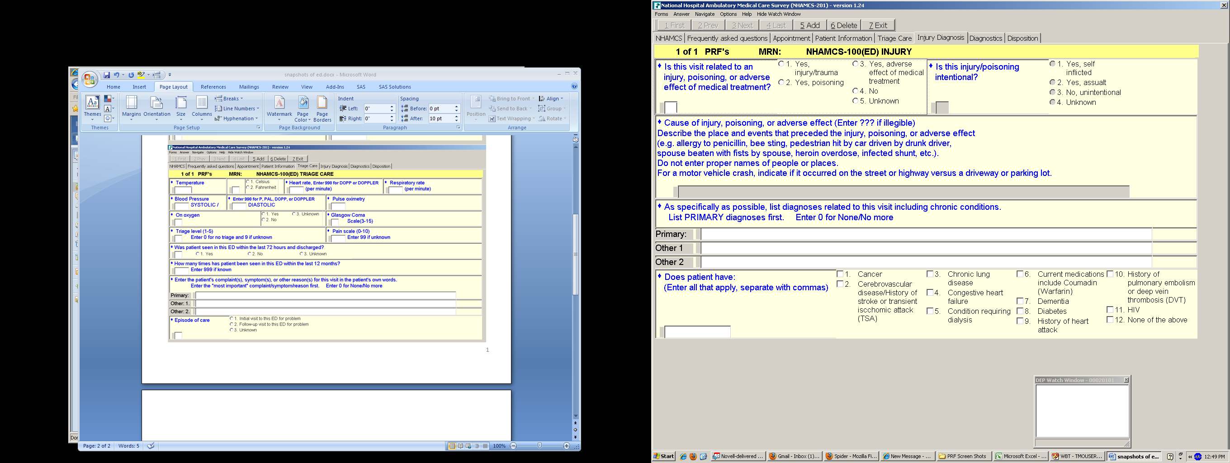
Task: Click the '5 Add' button in NHAMCS
Action: [810, 25]
